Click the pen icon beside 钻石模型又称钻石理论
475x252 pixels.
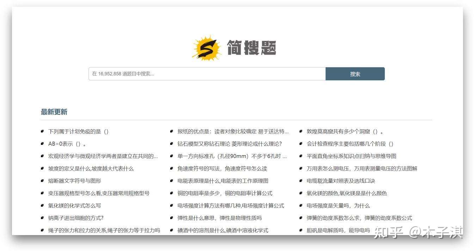pos(171,143)
